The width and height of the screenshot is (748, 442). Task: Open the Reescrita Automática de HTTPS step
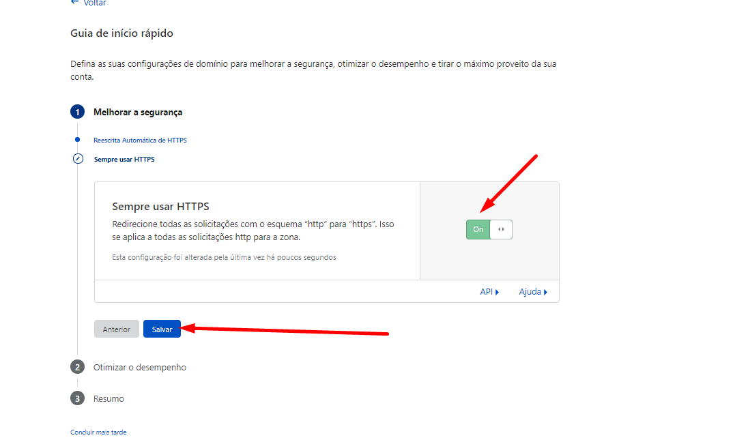coord(141,140)
